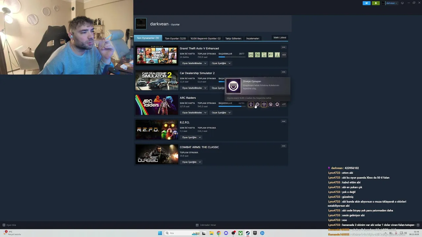The width and height of the screenshot is (422, 237).
Task: Open three-dot menu for Car Dealership Simulator 2
Action: [x=284, y=72]
